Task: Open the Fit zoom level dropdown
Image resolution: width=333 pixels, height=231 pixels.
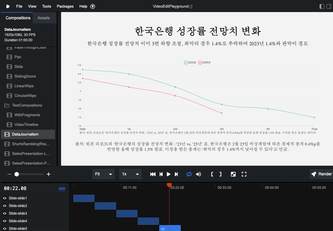Action: (x=103, y=174)
